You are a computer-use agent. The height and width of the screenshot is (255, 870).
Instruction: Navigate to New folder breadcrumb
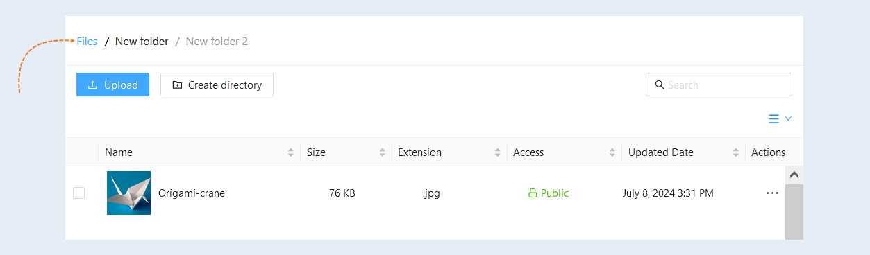point(142,42)
